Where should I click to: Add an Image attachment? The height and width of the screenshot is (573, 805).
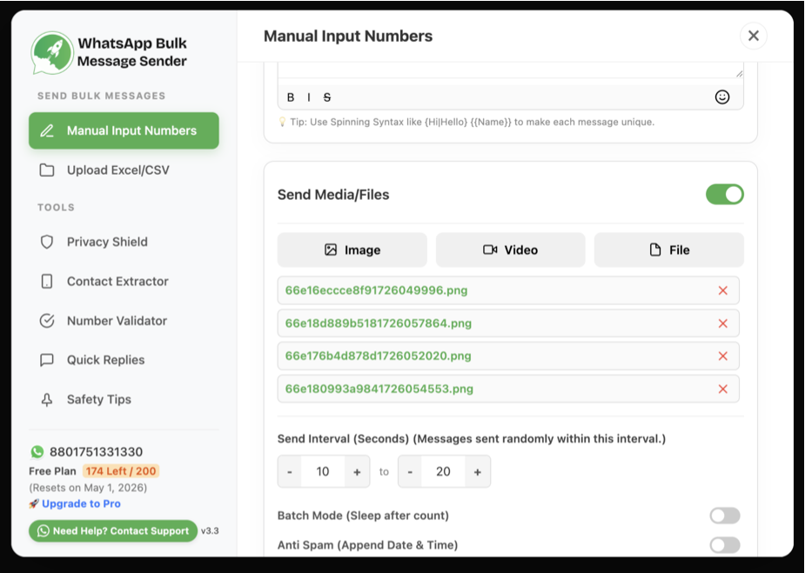point(352,250)
